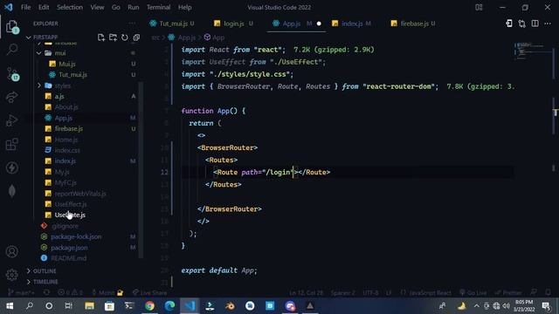The width and height of the screenshot is (559, 314).
Task: Refresh the Explorer file tree
Action: point(124,38)
